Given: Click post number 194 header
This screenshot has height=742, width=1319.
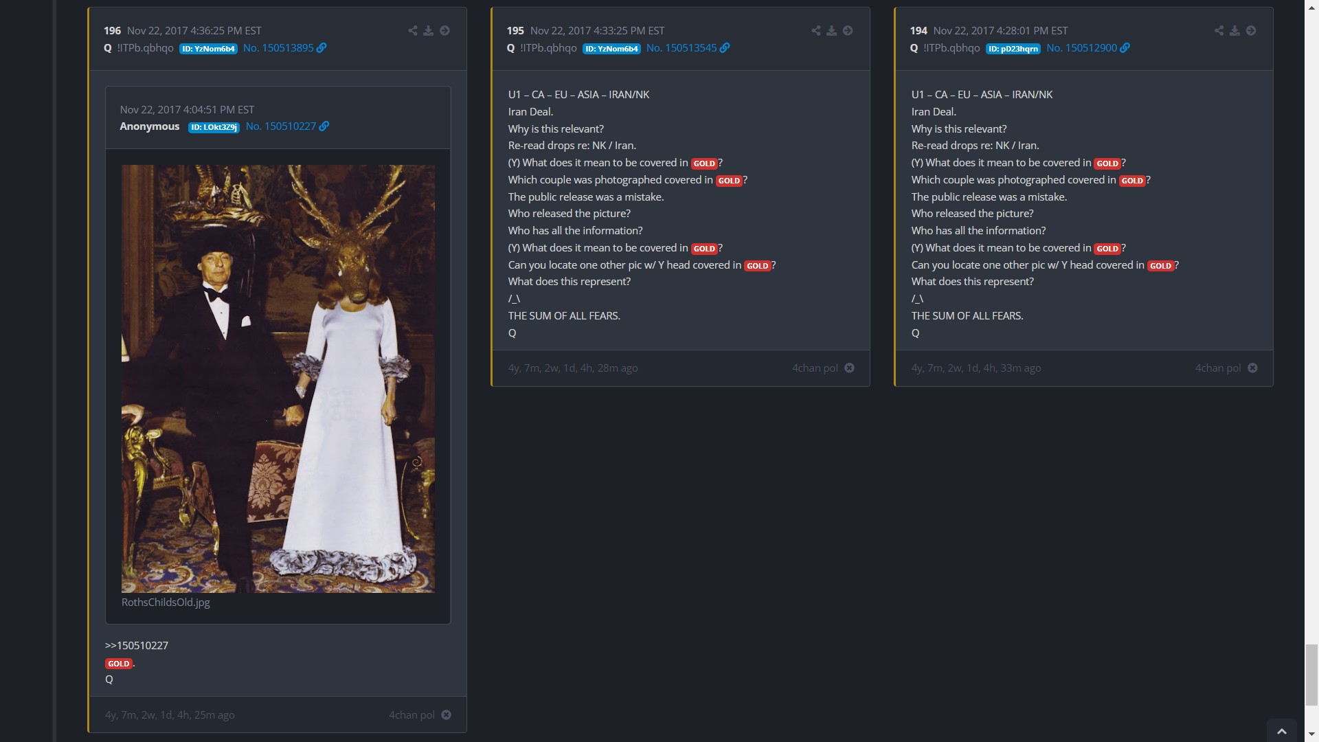Looking at the screenshot, I should point(918,31).
